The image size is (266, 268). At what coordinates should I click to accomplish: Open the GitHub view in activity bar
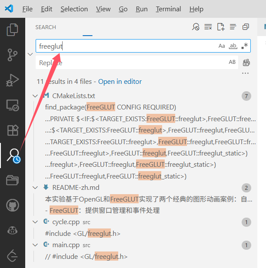12,205
